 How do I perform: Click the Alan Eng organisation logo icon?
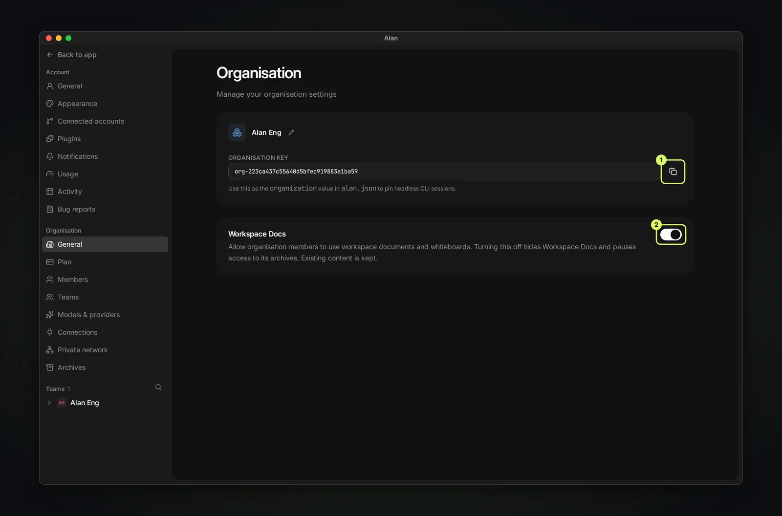tap(237, 132)
